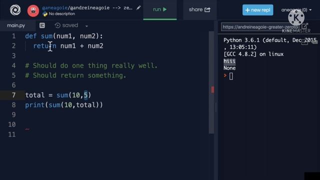The width and height of the screenshot is (320, 180).
Task: Click the Repl.it spiral logo
Action: (15, 10)
